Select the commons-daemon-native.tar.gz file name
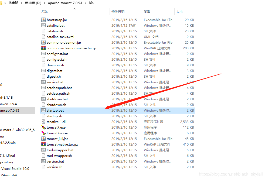Image resolution: width=265 pixels, height=179 pixels. point(72,48)
